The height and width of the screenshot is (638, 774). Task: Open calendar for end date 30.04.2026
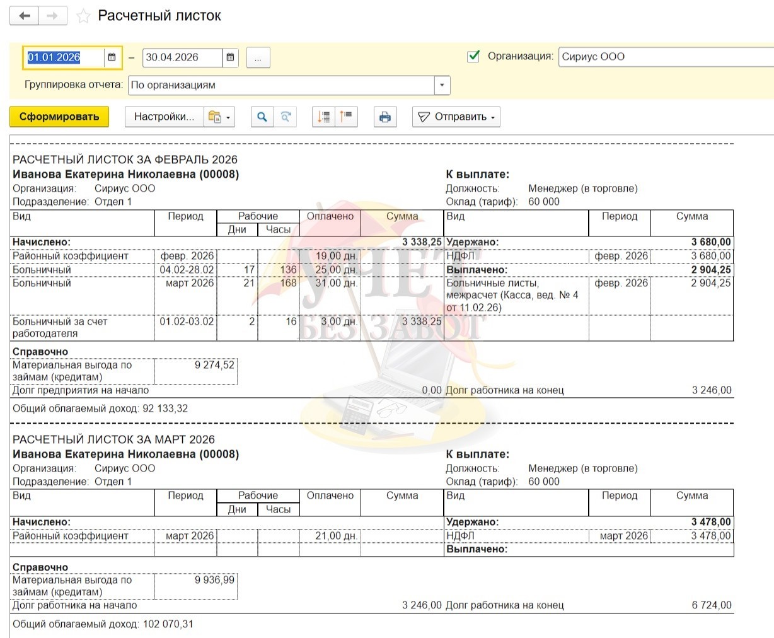(230, 57)
